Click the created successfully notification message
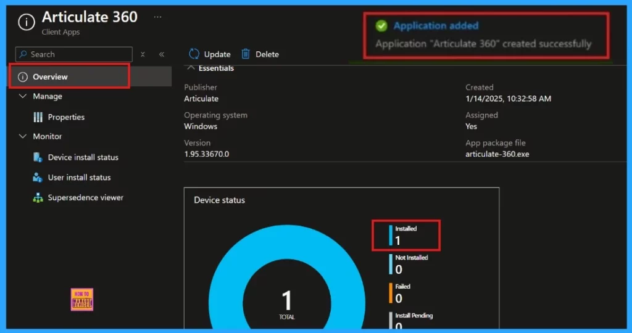Image resolution: width=632 pixels, height=333 pixels. click(483, 44)
